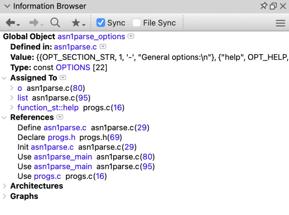This screenshot has width=289, height=215.
Task: Click the back navigation arrow
Action: click(x=10, y=23)
